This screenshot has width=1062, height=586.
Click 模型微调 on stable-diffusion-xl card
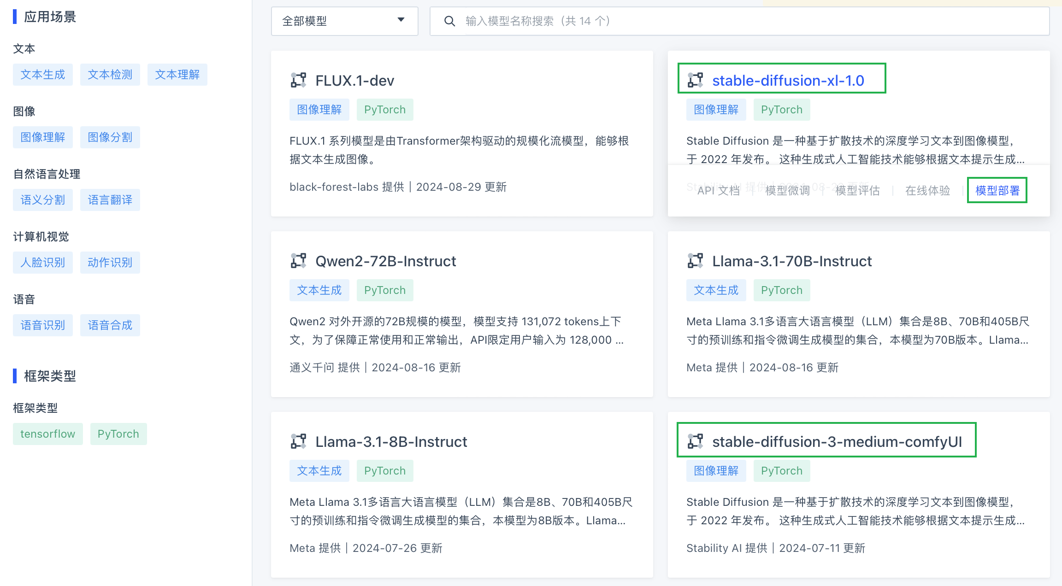[x=788, y=191]
